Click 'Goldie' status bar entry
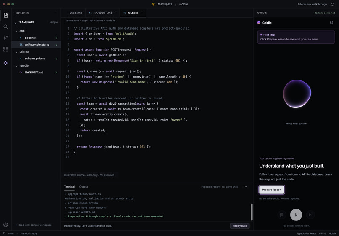This screenshot has height=236, width=339. coord(333,233)
